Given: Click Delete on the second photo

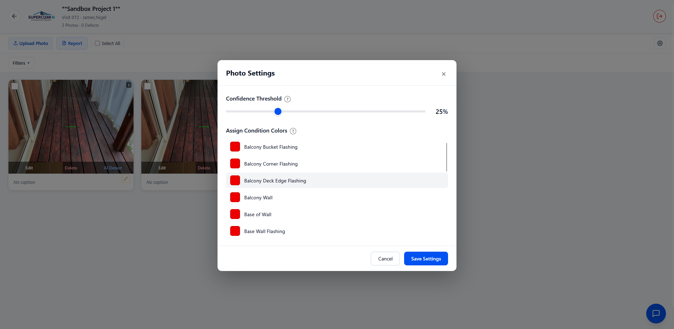Looking at the screenshot, I should tap(204, 168).
